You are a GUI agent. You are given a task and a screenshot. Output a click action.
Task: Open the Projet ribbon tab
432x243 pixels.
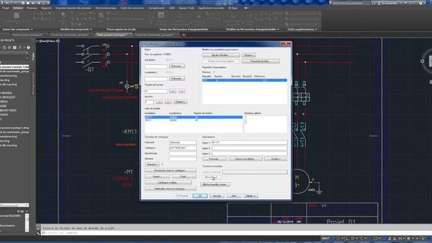5,8
